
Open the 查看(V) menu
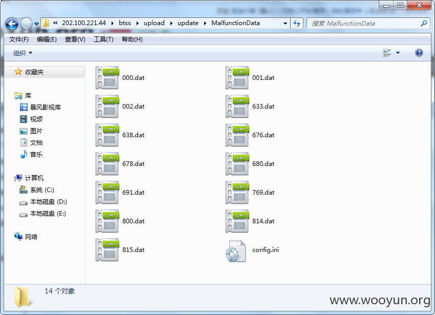[x=75, y=39]
